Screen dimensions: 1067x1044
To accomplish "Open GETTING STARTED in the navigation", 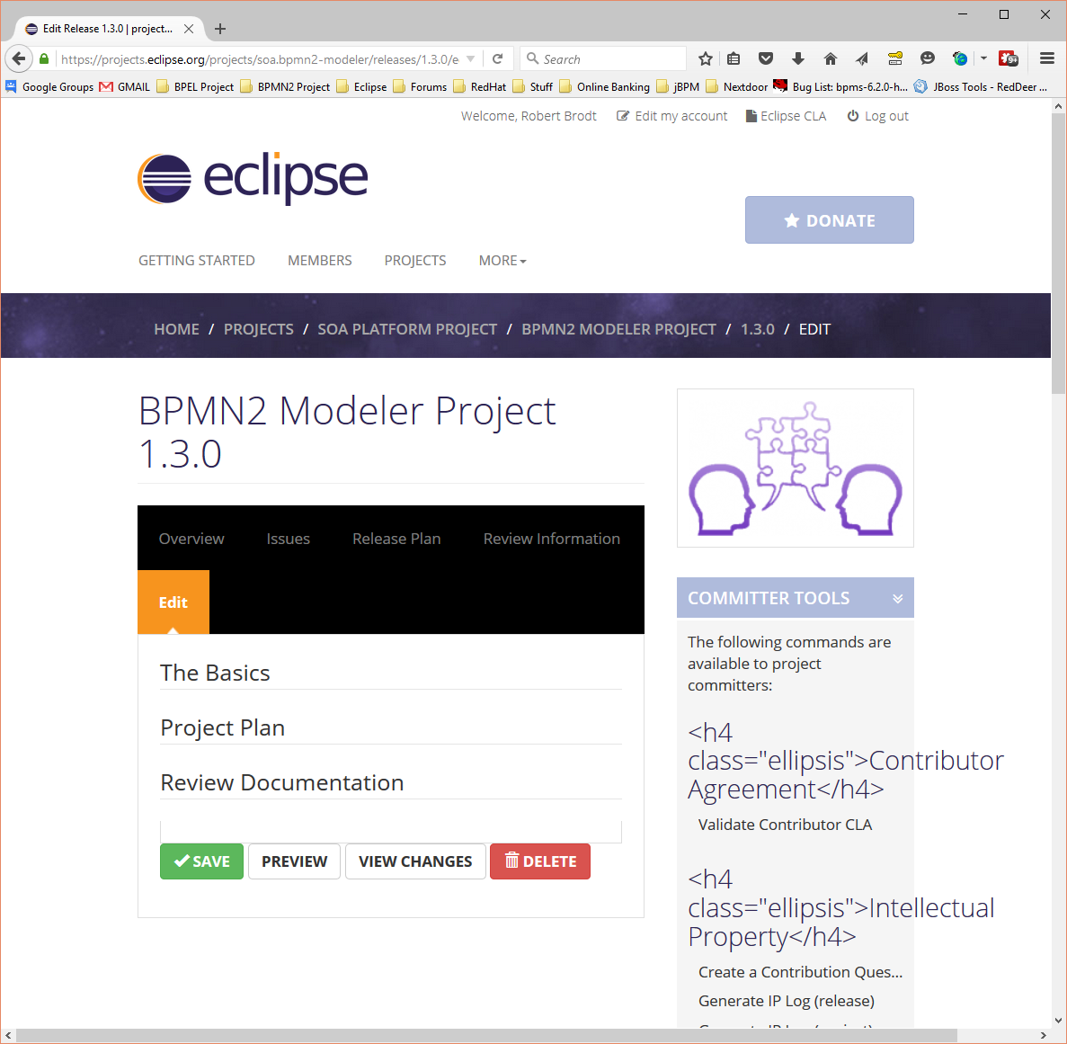I will (x=197, y=261).
